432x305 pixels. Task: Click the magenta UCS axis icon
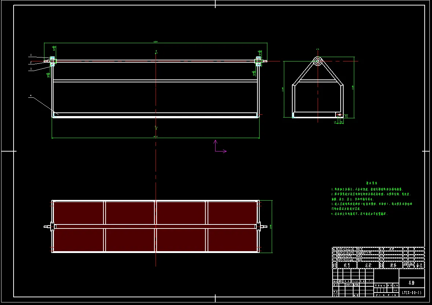220,146
